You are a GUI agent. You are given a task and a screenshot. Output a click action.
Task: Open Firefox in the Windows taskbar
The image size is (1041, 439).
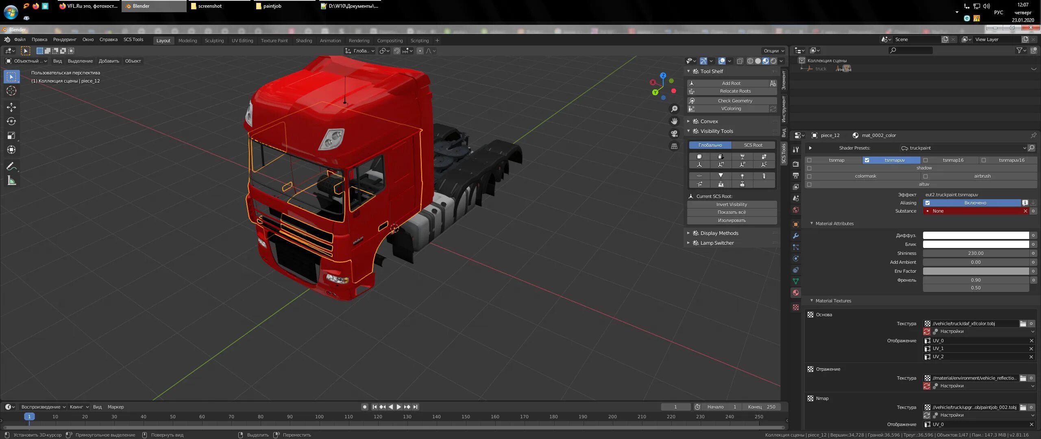pos(36,6)
